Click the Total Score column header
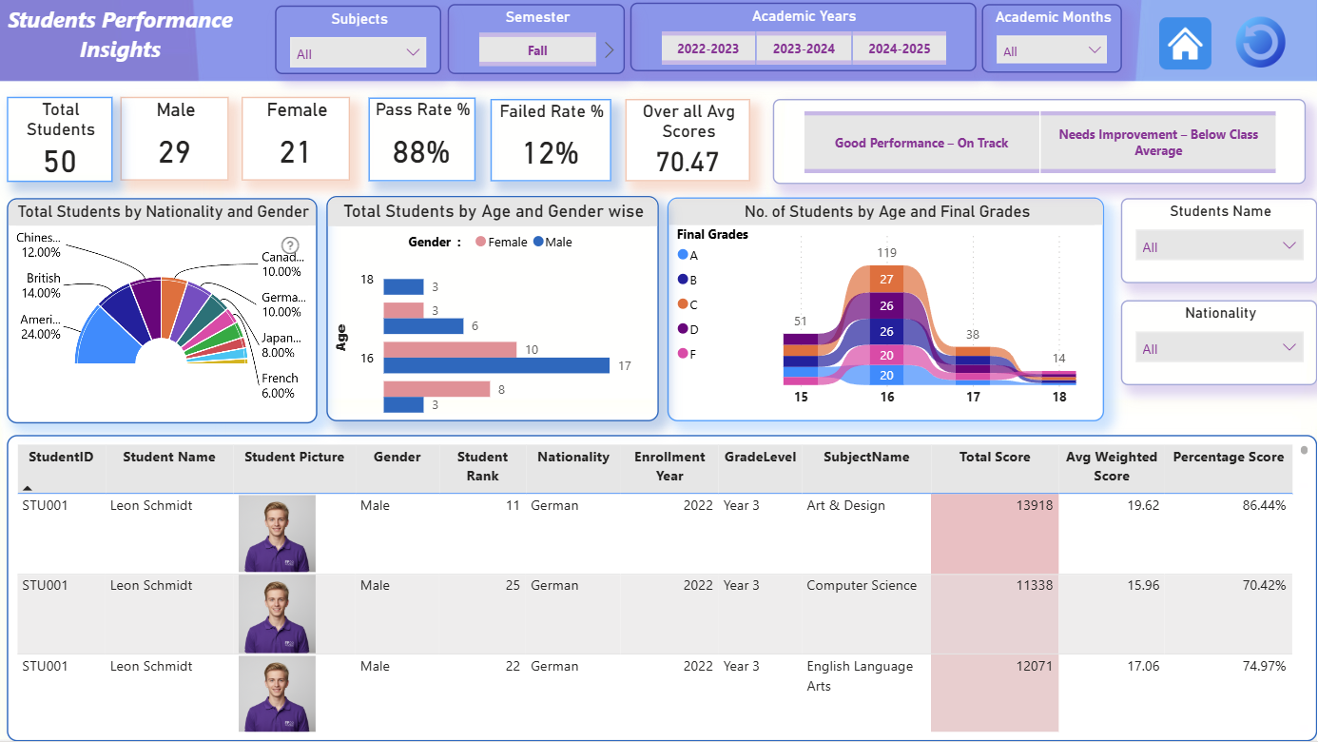 995,457
